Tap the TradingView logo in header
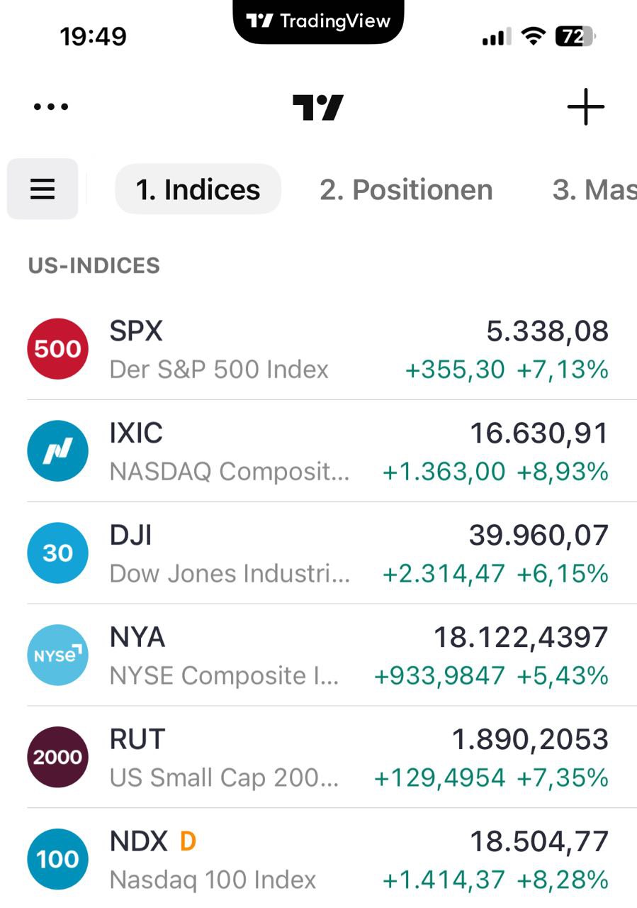The height and width of the screenshot is (908, 637). click(x=318, y=108)
